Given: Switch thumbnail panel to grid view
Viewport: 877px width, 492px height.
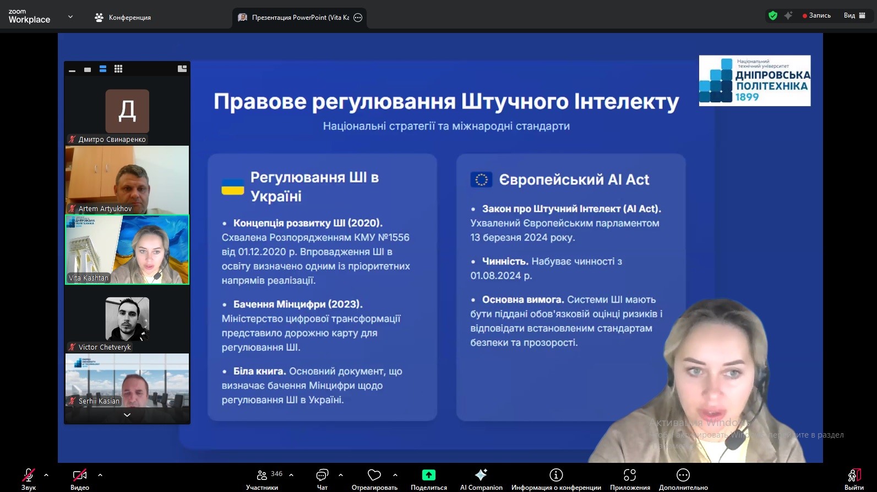Looking at the screenshot, I should click(118, 69).
